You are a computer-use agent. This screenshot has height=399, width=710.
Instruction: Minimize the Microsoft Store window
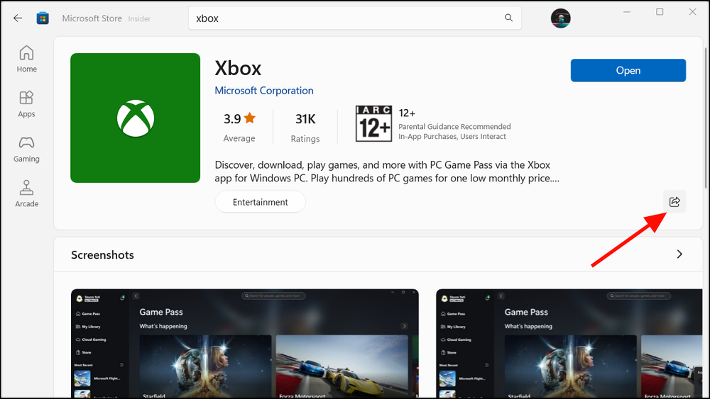tap(627, 12)
